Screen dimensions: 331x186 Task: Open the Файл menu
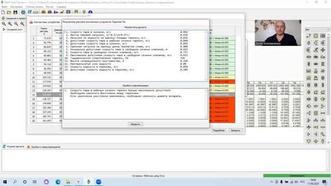tap(5, 7)
